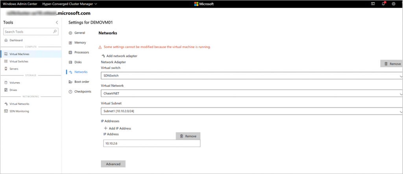This screenshot has height=174, width=403.
Task: Collapse the Tools panel with chevron
Action: pyautogui.click(x=57, y=22)
